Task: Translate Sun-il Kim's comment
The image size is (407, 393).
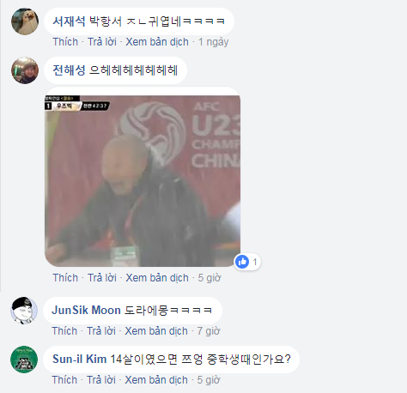Action: pos(156,380)
